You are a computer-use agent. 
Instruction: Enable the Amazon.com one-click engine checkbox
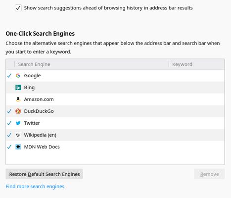pyautogui.click(x=9, y=99)
